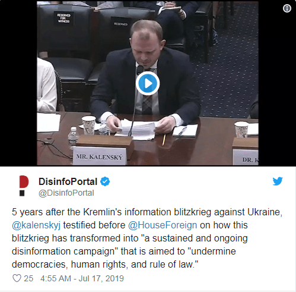Screen dimensions: 296x292
Task: Click the partial DR. K nameplate
Action: pyautogui.click(x=246, y=158)
